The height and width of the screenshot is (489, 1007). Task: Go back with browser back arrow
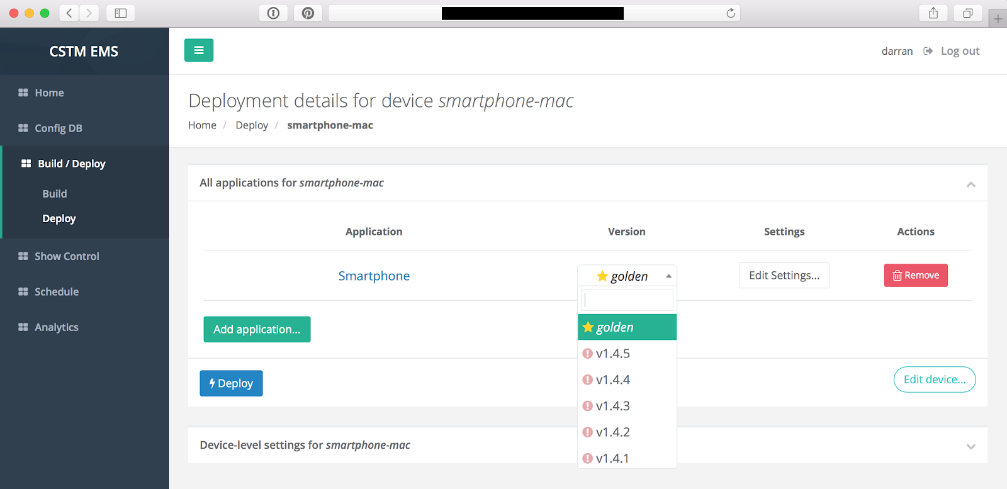tap(69, 13)
